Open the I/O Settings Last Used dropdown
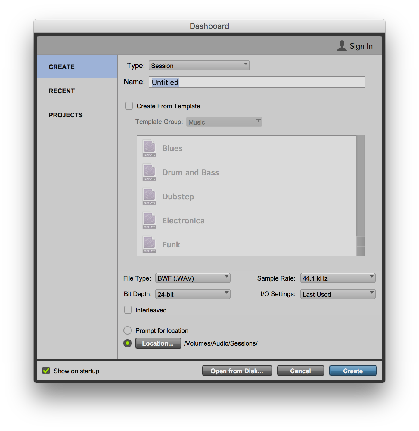This screenshot has height=431, width=419. (x=338, y=294)
